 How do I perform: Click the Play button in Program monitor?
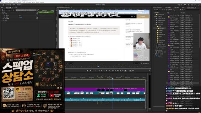[104, 71]
